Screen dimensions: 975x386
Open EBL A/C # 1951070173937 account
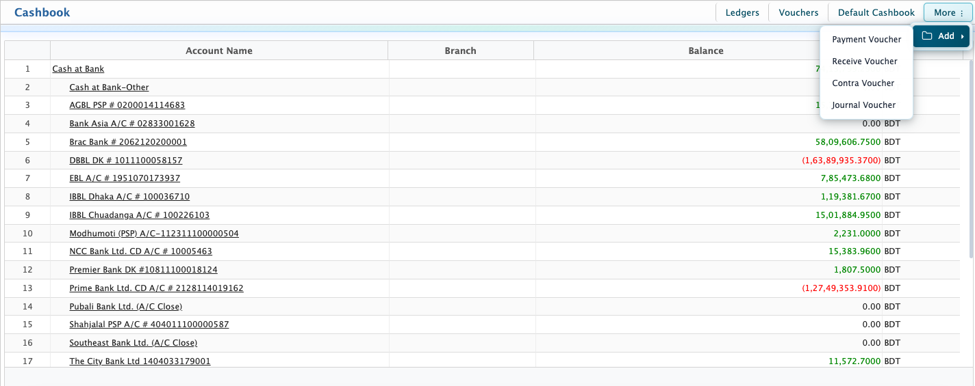[125, 178]
